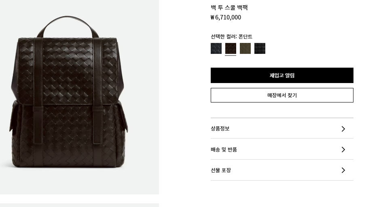Choose the olive green color swatch

(x=245, y=49)
